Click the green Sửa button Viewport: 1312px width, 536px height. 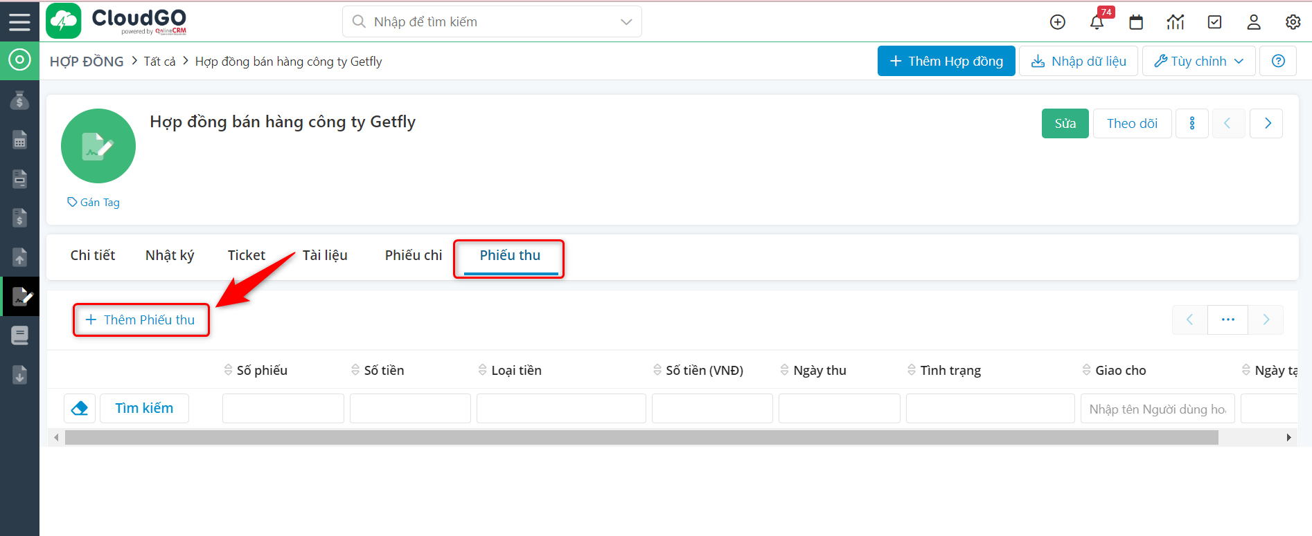click(1065, 123)
